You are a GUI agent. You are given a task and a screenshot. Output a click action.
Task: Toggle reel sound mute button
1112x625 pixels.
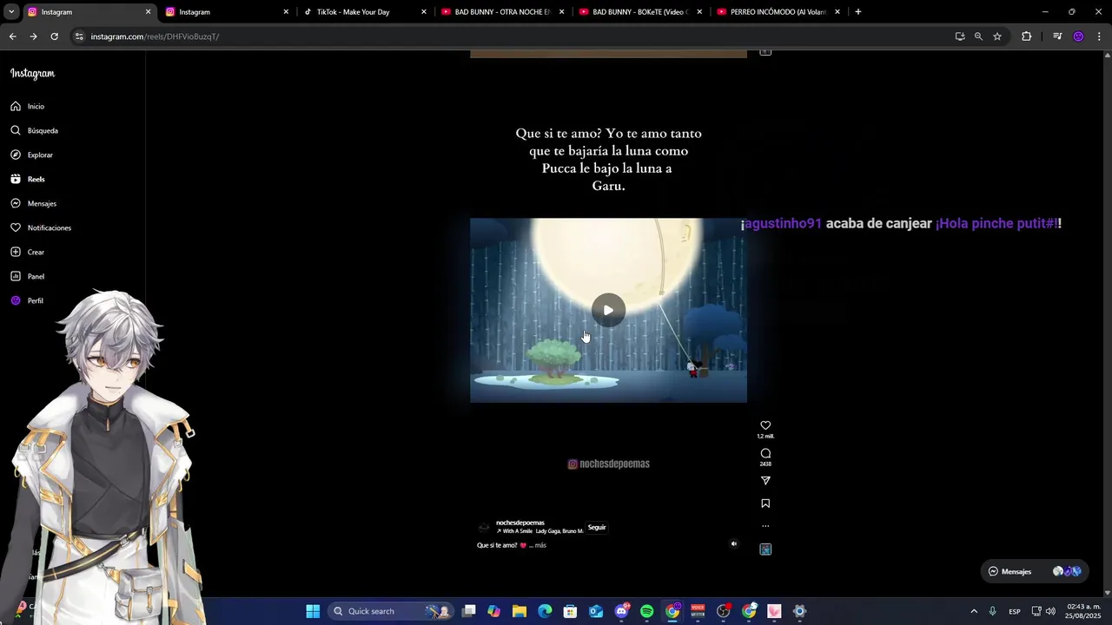point(733,544)
